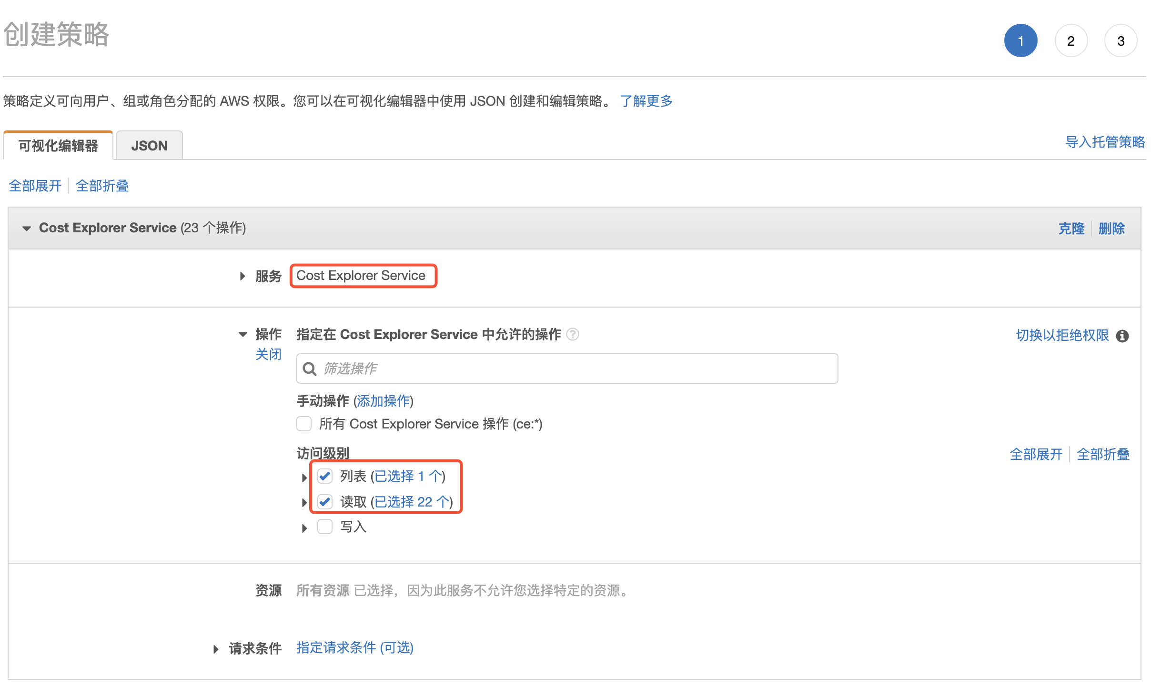Click the 创建策略 page title
Viewport: 1151px width, 696px height.
pyautogui.click(x=56, y=34)
